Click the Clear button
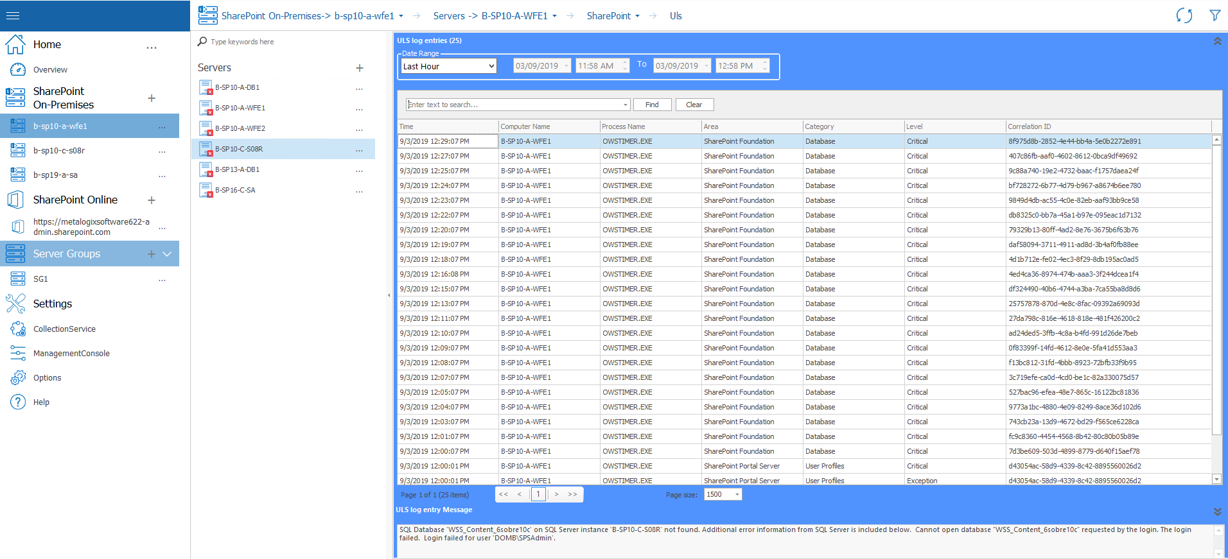This screenshot has height=559, width=1228. click(x=694, y=105)
